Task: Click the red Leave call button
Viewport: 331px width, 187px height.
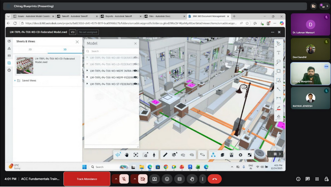Action: 214,179
